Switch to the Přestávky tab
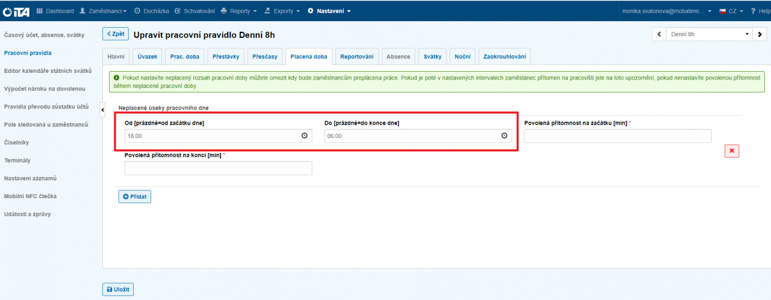Viewport: 771px width, 300px height. (x=226, y=57)
